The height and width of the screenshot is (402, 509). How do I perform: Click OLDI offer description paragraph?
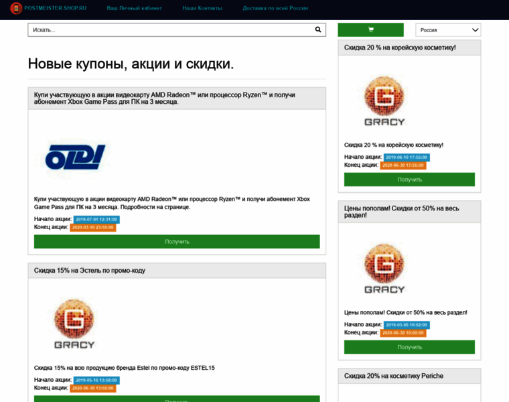pyautogui.click(x=172, y=203)
